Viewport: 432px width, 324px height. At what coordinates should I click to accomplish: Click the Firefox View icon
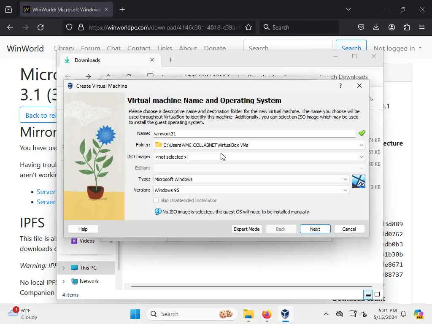point(8,10)
